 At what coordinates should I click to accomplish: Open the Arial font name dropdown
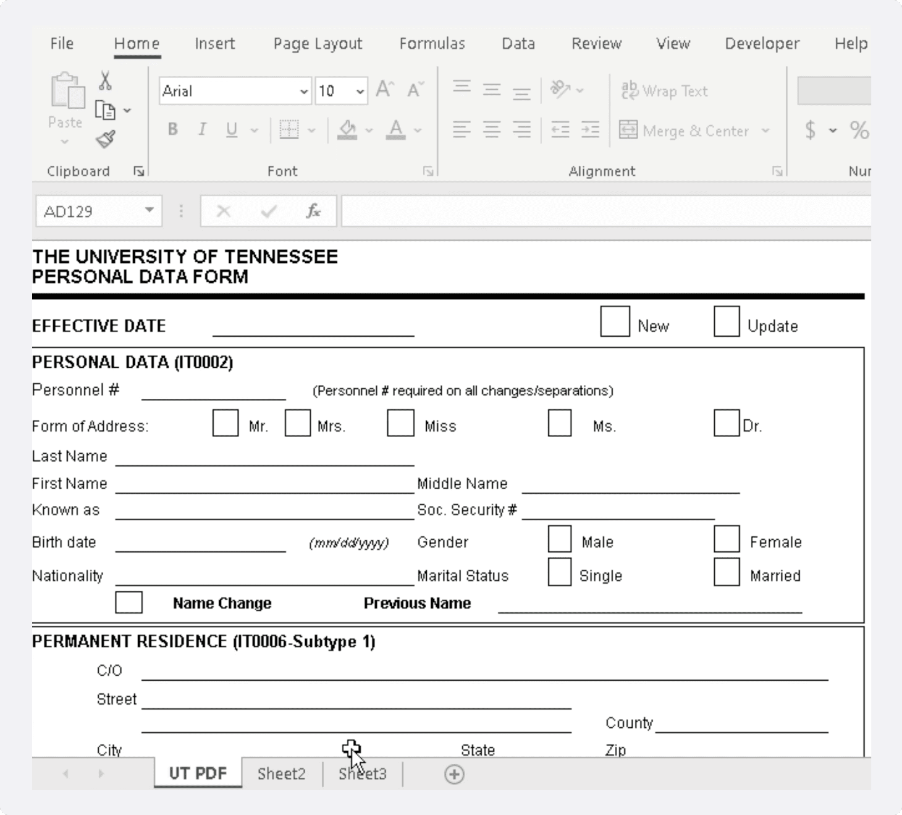coord(304,91)
